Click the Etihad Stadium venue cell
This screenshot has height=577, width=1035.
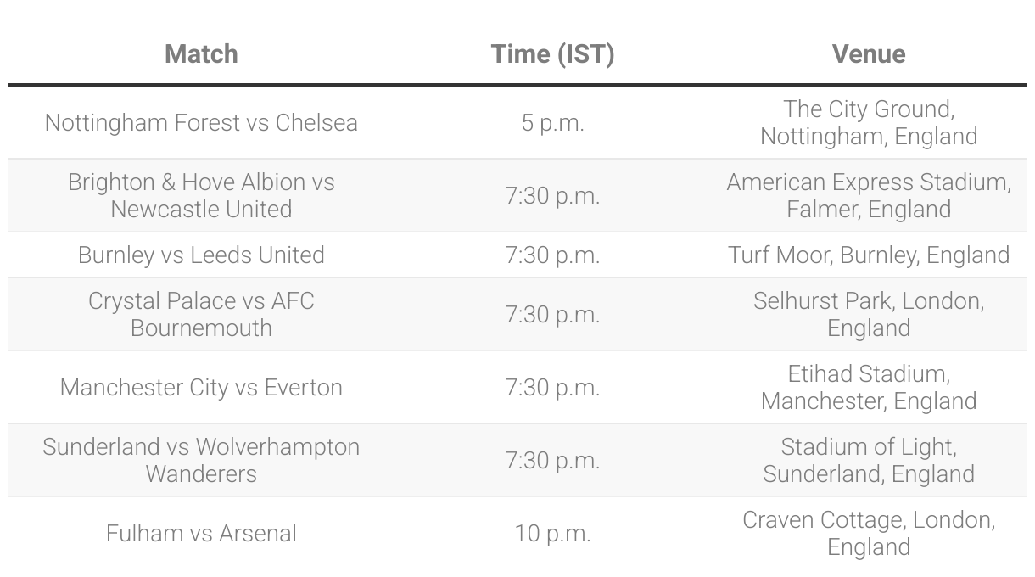pos(869,387)
